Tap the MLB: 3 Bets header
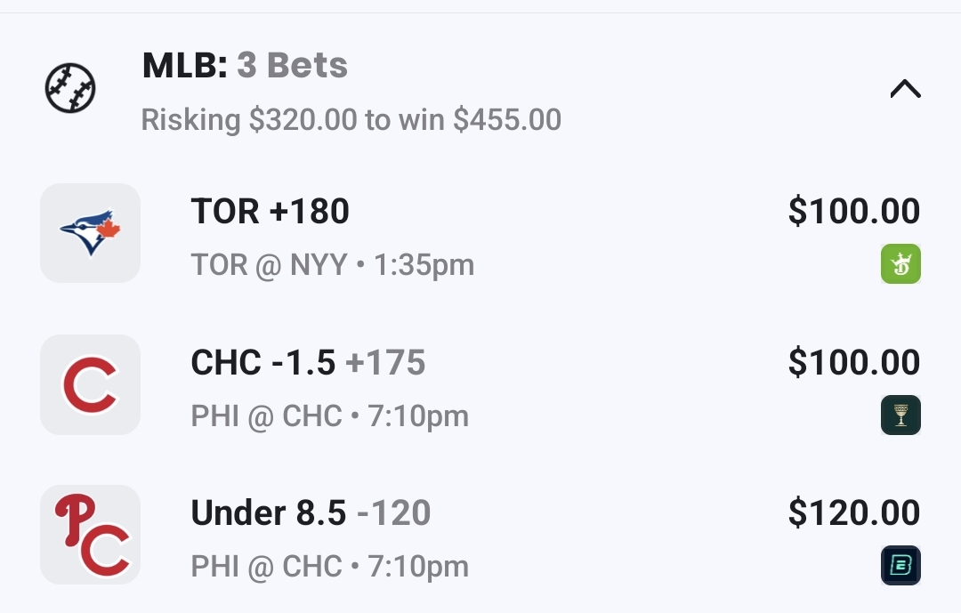Image resolution: width=961 pixels, height=613 pixels. click(245, 66)
